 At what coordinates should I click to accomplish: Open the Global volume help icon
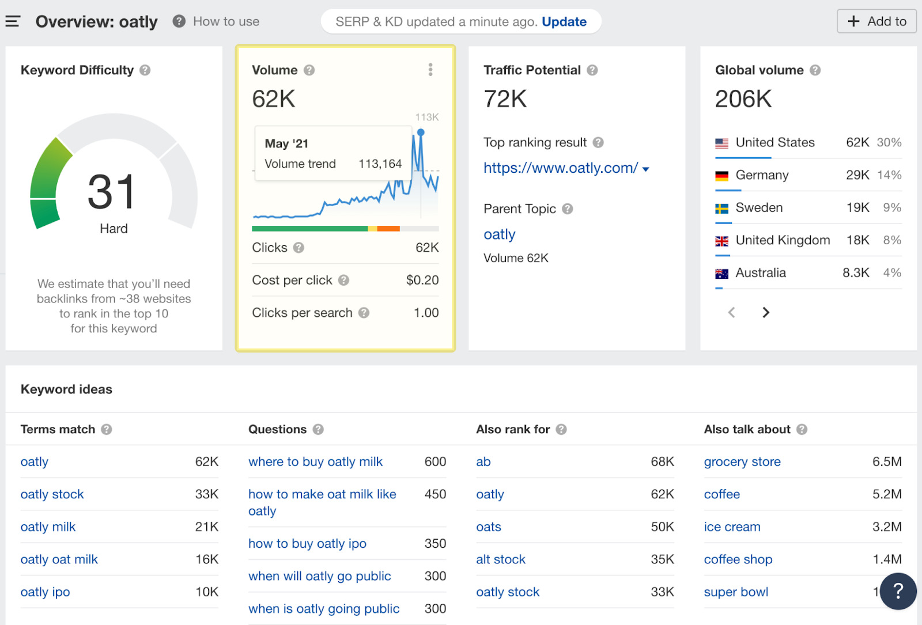pos(815,70)
